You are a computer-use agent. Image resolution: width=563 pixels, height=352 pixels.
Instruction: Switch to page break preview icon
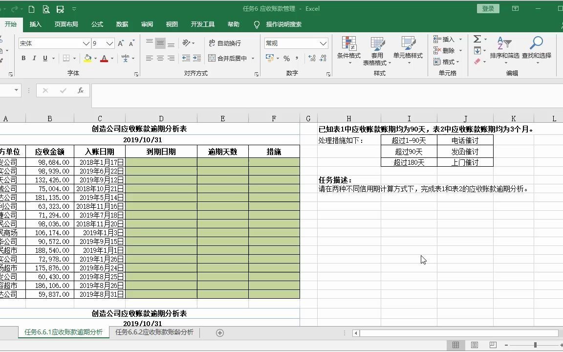coord(493,345)
